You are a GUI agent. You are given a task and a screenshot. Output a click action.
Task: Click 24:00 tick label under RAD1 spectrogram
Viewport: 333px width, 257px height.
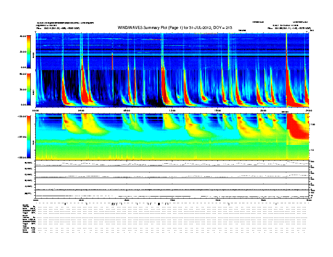point(309,110)
